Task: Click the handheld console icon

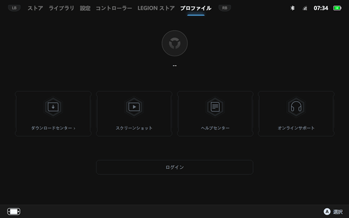Action: (x=13, y=212)
